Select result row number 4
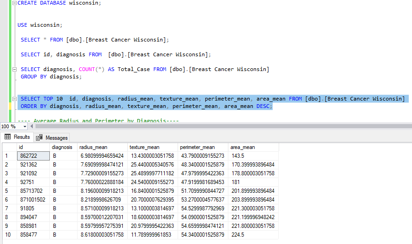This screenshot has width=412, height=244. 10,182
